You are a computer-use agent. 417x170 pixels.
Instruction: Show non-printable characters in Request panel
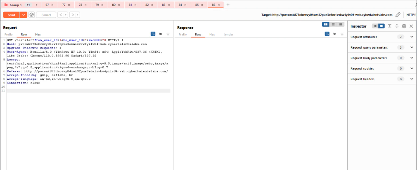161,34
